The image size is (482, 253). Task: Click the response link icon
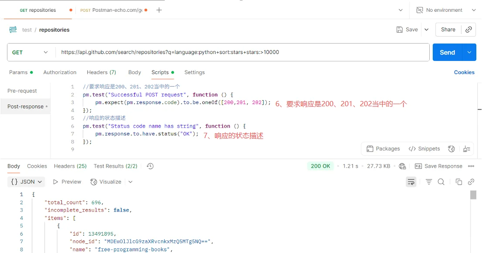coord(471,182)
